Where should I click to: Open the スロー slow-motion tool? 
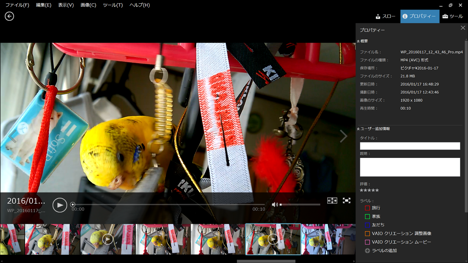tap(385, 16)
